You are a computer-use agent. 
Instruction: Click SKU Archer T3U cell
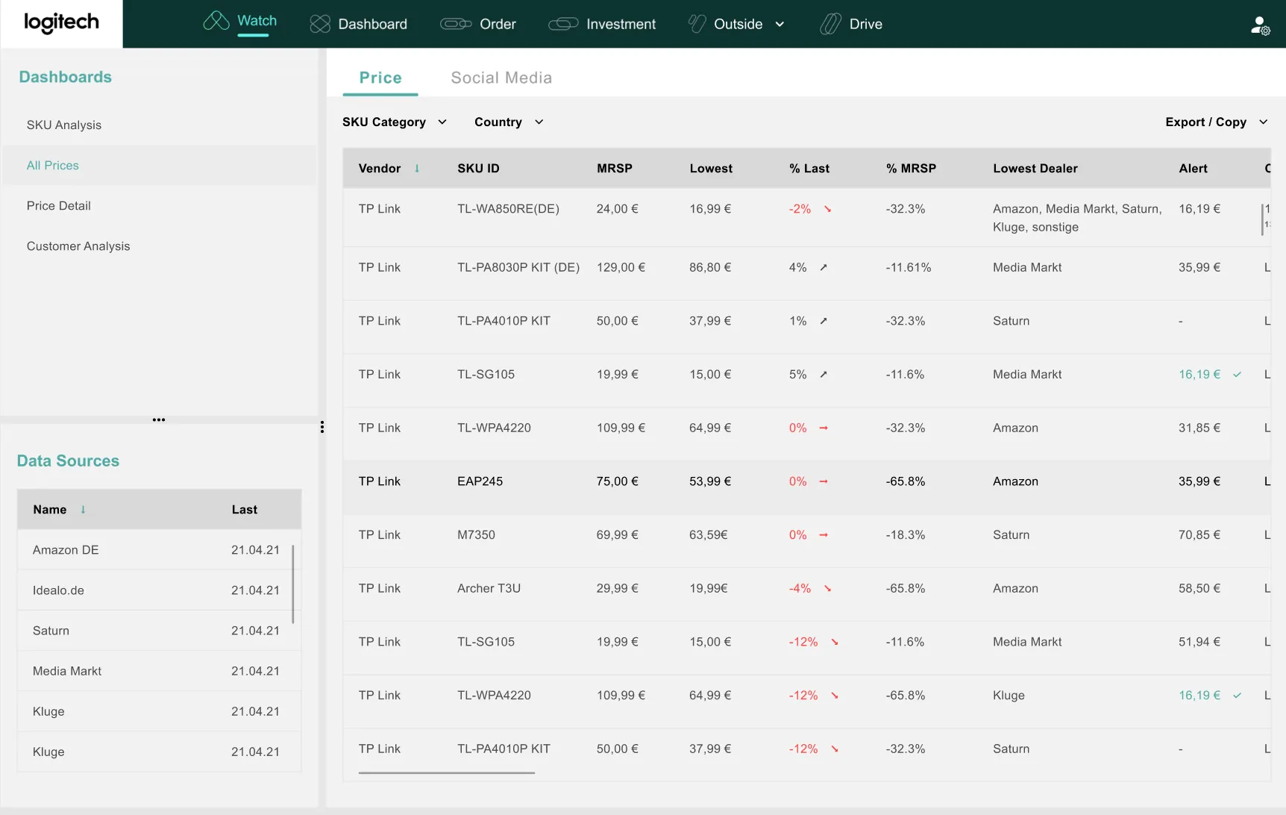489,588
